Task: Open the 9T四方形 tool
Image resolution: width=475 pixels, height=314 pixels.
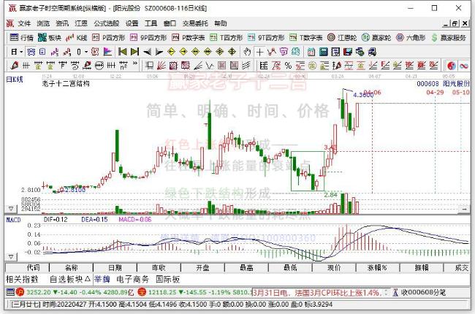Action: pos(266,37)
